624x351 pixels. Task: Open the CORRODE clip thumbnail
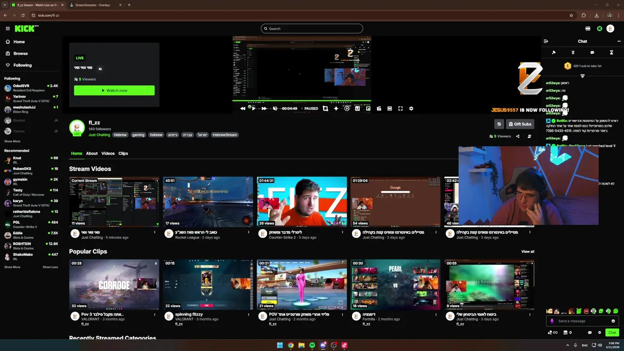coord(114,285)
